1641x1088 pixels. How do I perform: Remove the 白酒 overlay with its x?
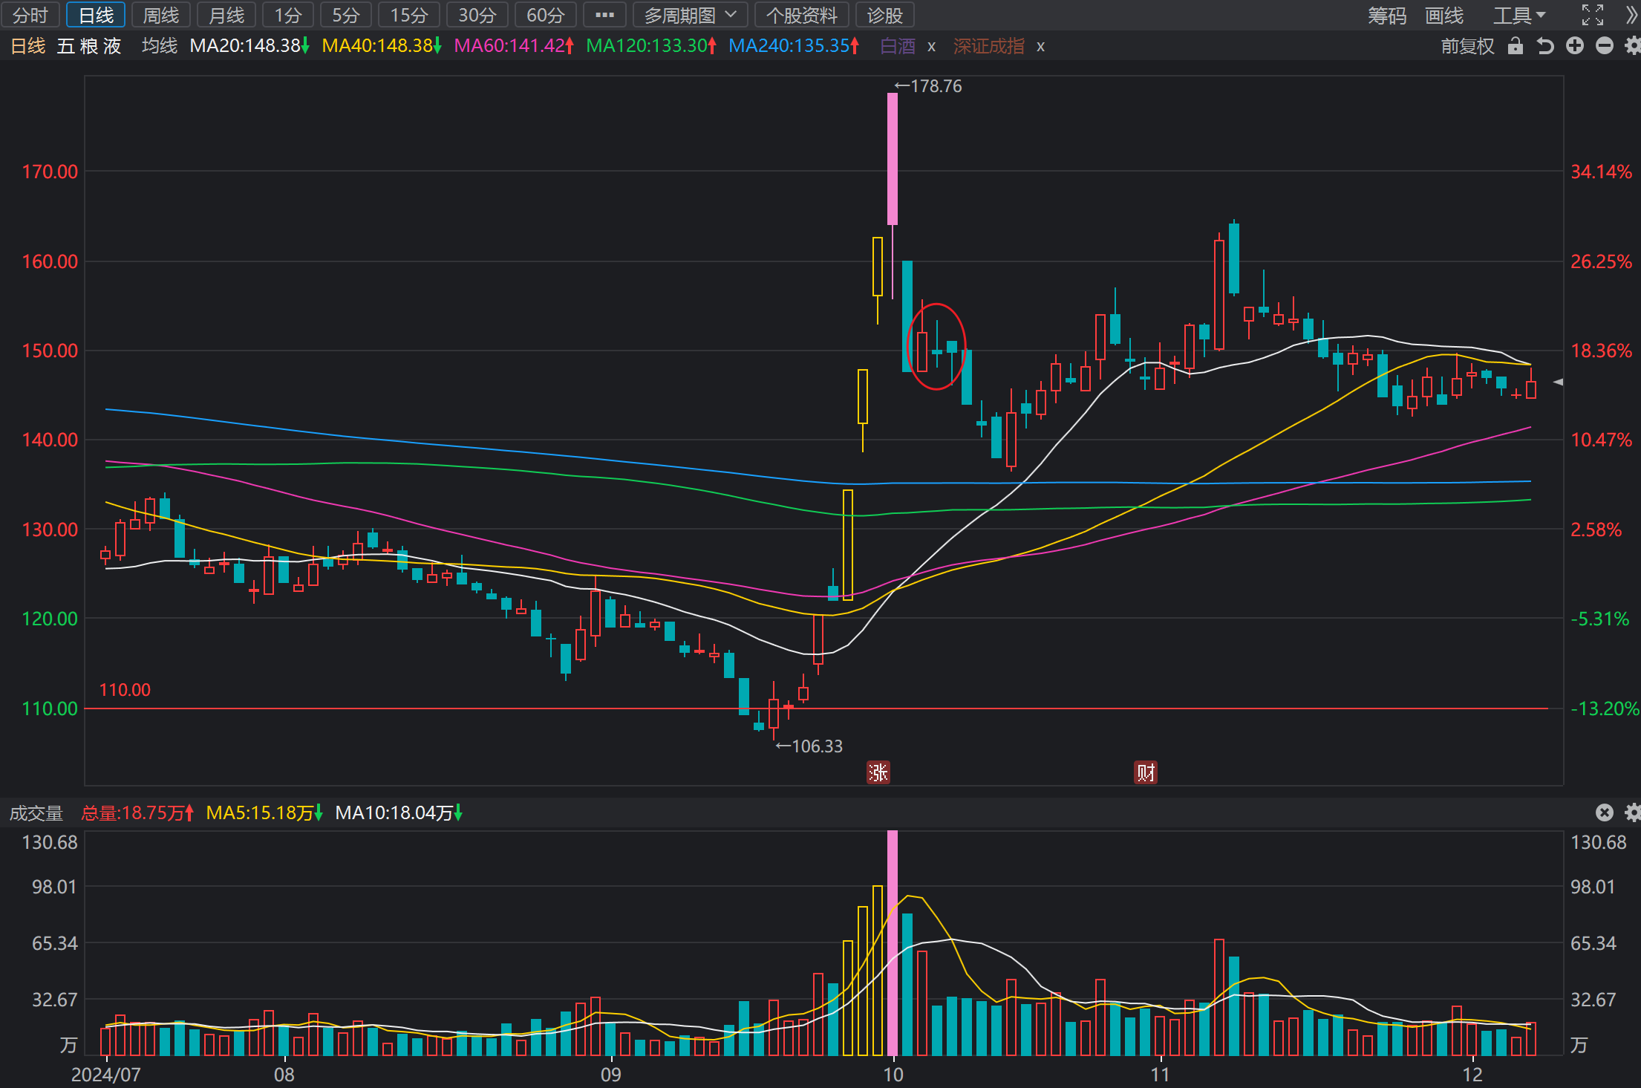(x=931, y=47)
